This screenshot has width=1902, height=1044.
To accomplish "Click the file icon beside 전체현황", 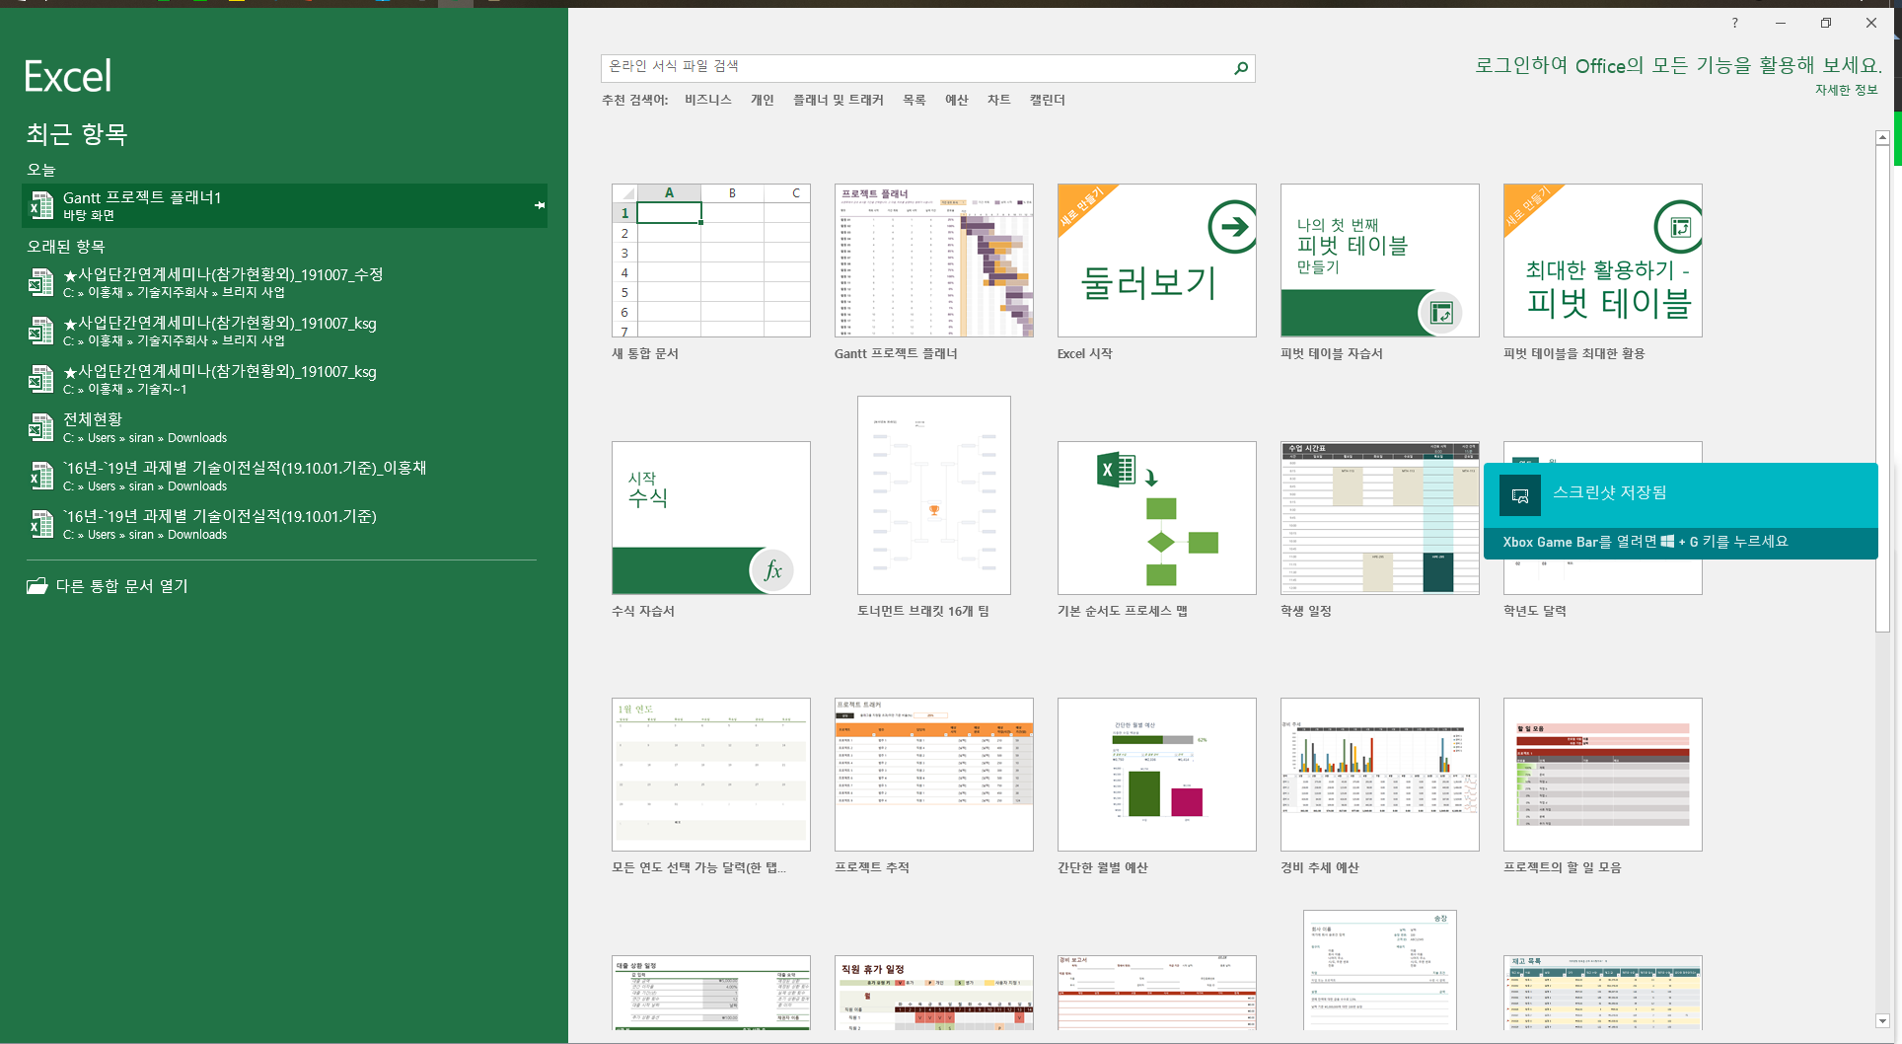I will 40,427.
